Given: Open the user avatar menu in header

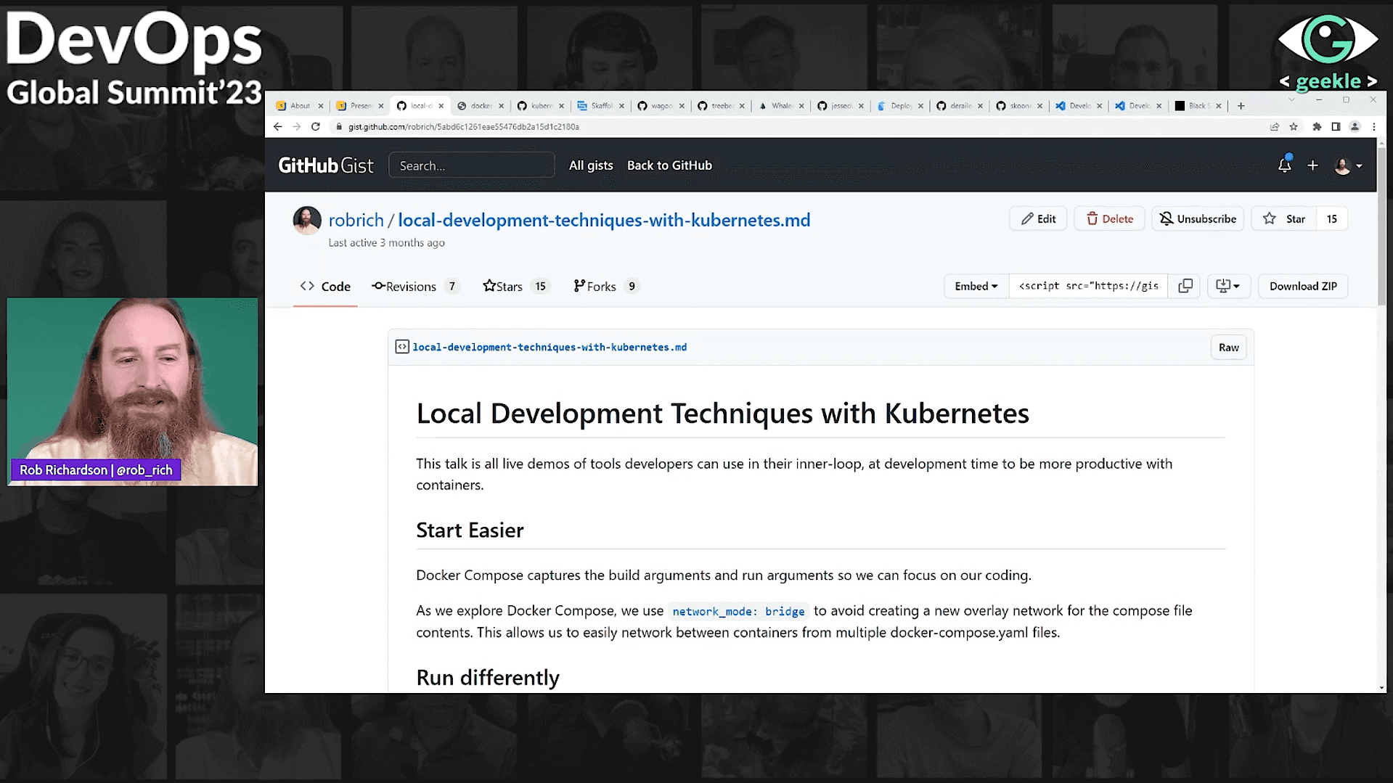Looking at the screenshot, I should (1348, 166).
